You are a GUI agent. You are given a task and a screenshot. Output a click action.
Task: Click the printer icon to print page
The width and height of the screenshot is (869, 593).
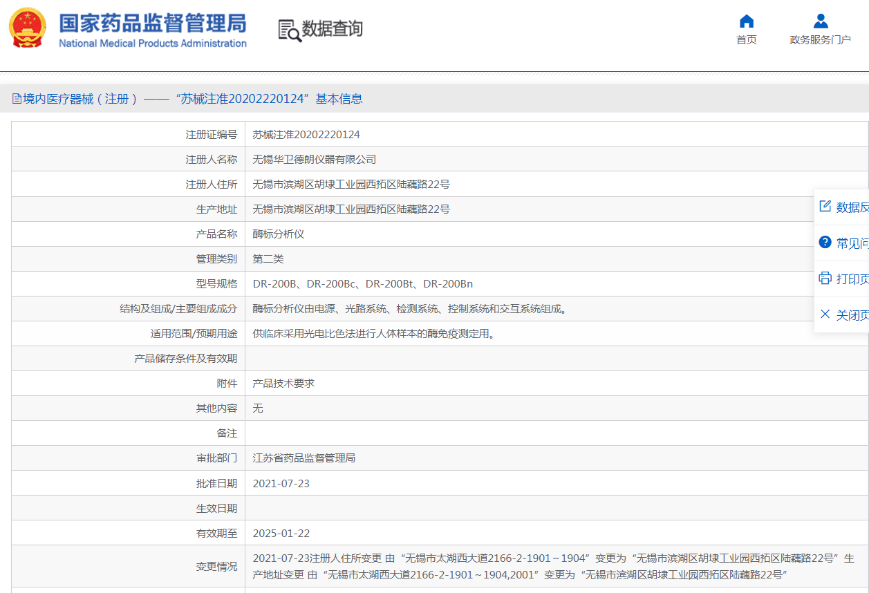[x=825, y=279]
